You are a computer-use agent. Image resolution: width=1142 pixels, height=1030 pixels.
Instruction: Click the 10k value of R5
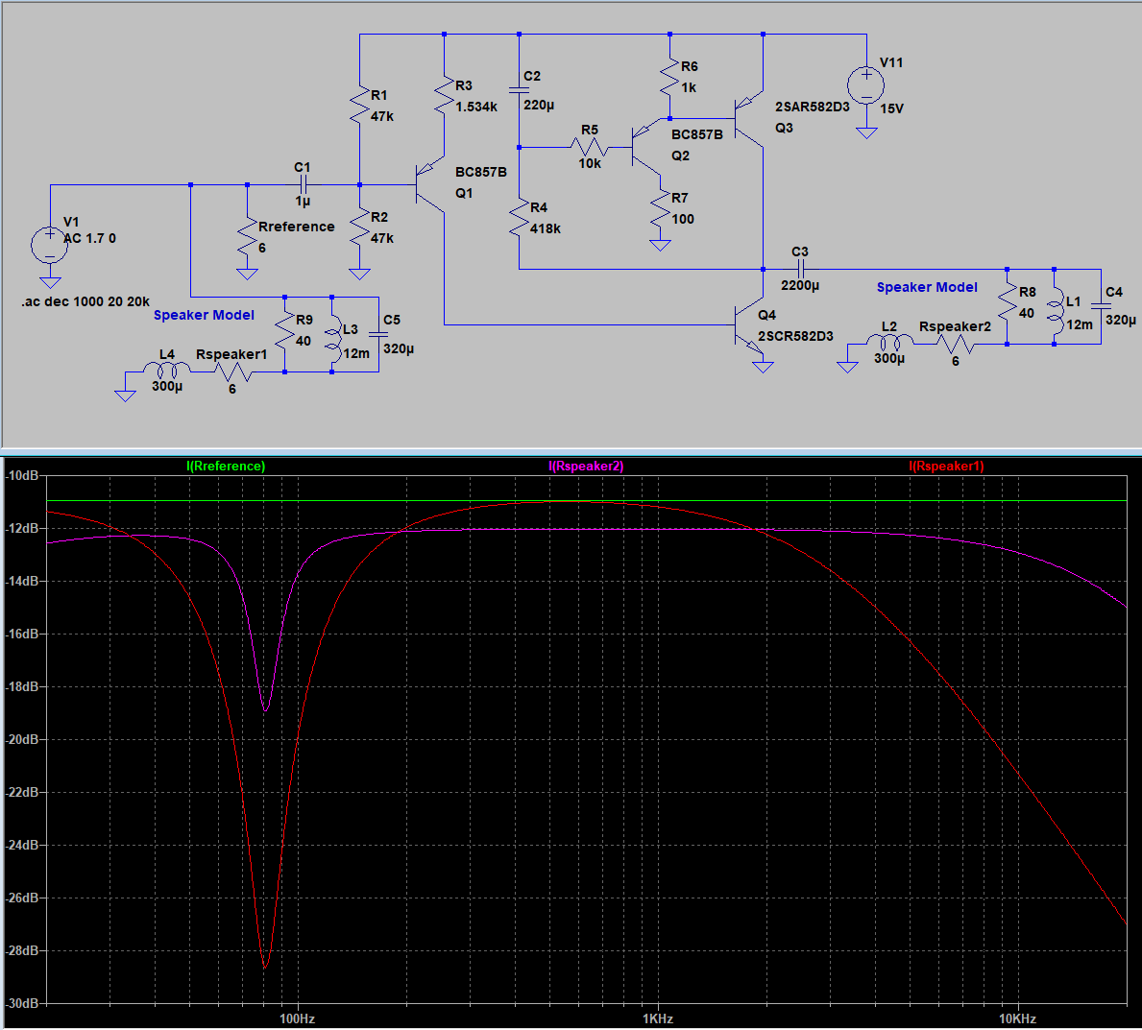pyautogui.click(x=590, y=164)
